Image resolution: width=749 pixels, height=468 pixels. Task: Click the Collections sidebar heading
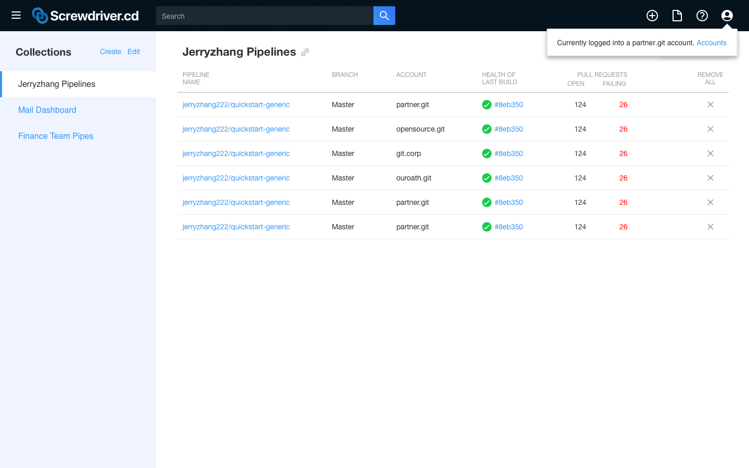[x=44, y=52]
